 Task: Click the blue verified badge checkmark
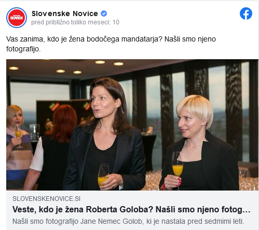point(104,13)
